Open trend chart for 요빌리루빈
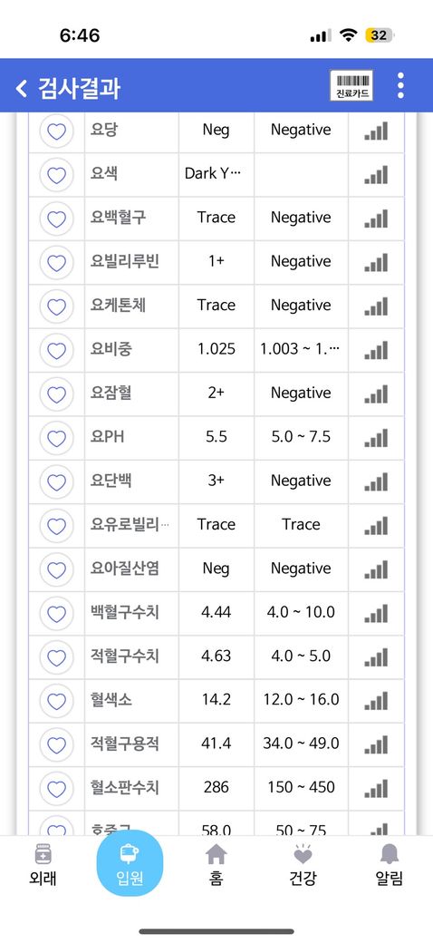Screen dimensions: 433x943 pos(376,262)
